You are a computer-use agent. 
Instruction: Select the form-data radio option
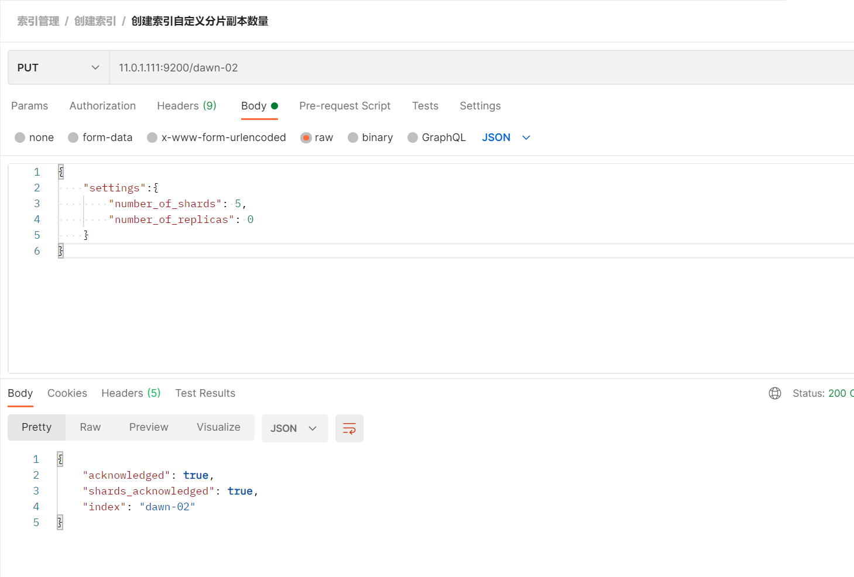[73, 138]
